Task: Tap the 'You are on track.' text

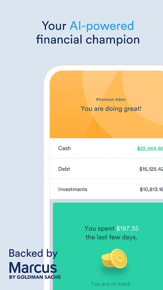Action: point(112,284)
